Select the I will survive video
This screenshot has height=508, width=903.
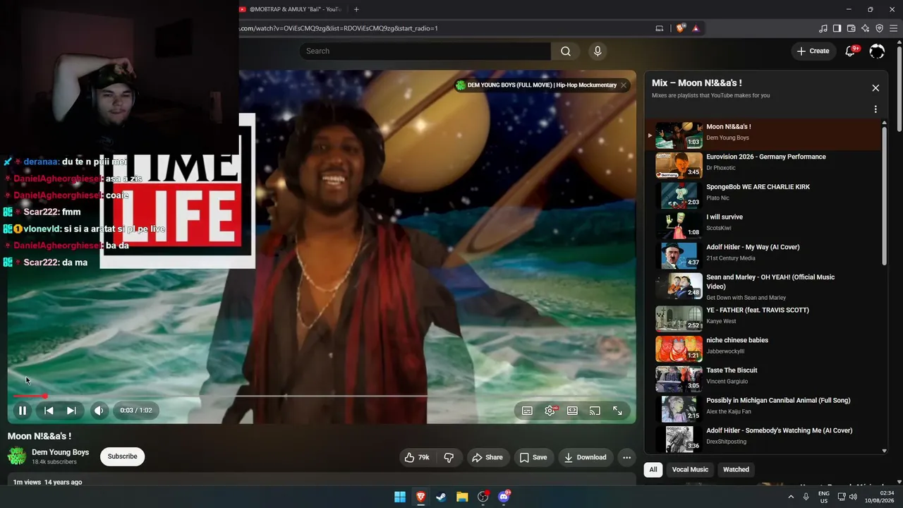click(x=765, y=226)
